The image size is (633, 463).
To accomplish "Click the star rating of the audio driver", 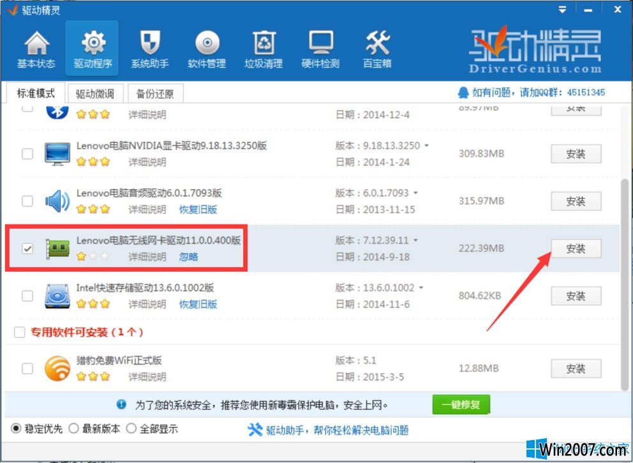I will (x=93, y=209).
